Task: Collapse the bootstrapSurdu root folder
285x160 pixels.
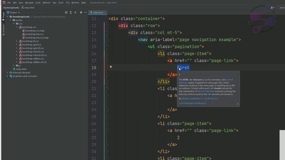Action: click(x=7, y=17)
